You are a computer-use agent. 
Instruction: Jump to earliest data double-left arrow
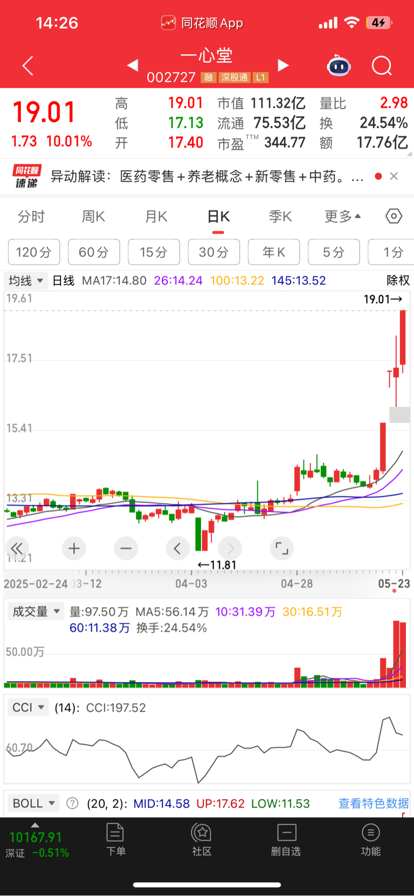tap(16, 548)
